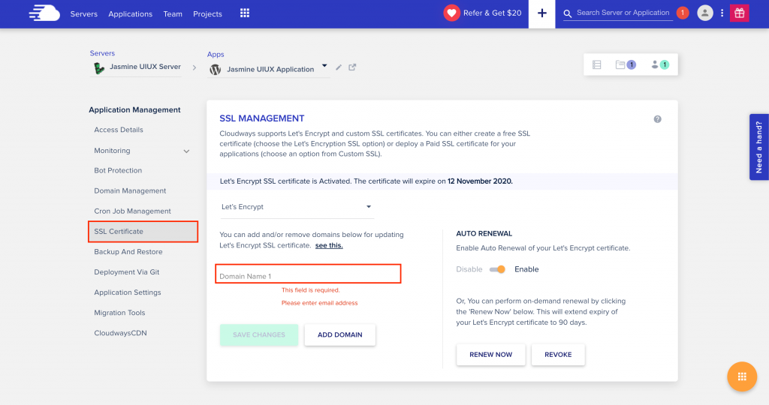Select SSL Certificate in sidebar
Image resolution: width=769 pixels, height=405 pixels.
point(143,231)
